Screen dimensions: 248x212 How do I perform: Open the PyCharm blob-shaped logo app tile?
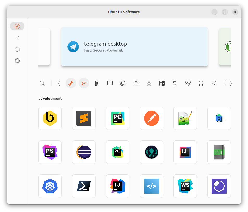click(118, 152)
